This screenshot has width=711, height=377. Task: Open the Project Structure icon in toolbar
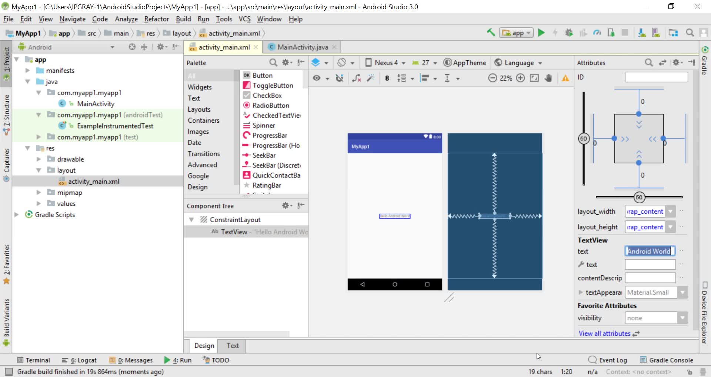click(673, 33)
